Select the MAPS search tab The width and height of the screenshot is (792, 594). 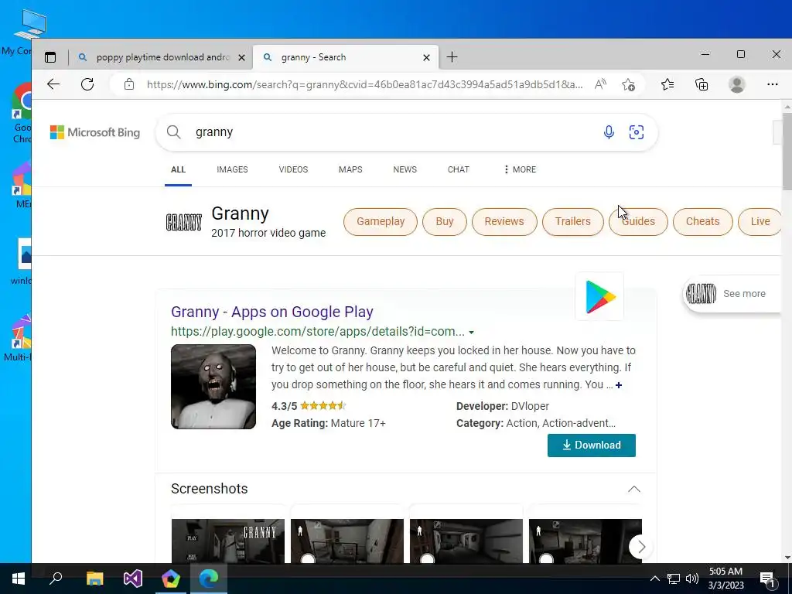point(350,169)
